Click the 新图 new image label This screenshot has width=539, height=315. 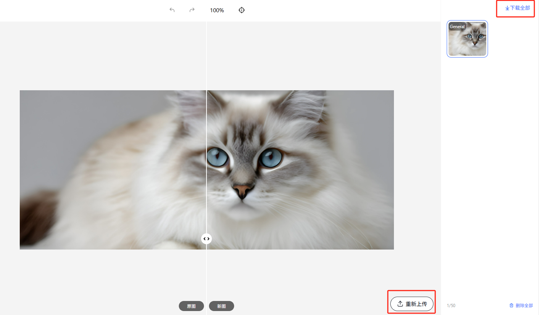tap(222, 306)
